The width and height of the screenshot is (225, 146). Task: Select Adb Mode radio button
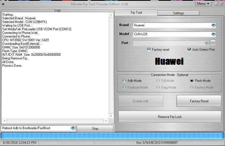[x=124, y=81]
